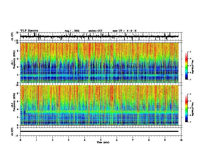Screen dimensions: 204x157
Task: Select the "start UT = 4 : 0 : 0" text
Action: click(124, 31)
